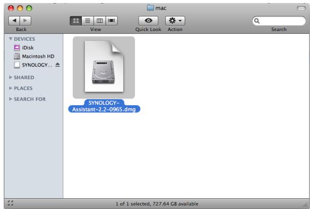Select the SYNOLOGY volume in the sidebar
Image resolution: width=310 pixels, height=209 pixels.
tap(34, 65)
